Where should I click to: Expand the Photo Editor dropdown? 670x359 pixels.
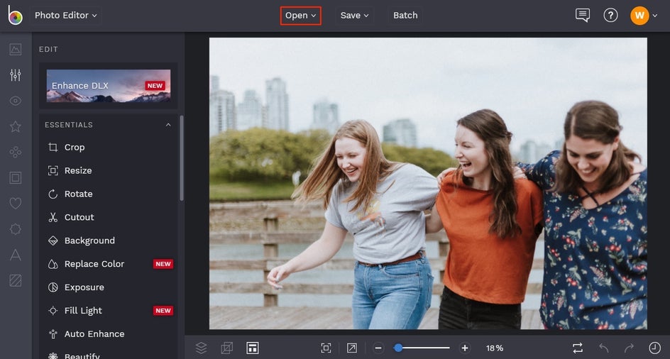tap(66, 15)
